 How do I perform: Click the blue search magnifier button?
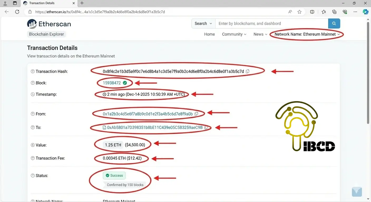(334, 23)
